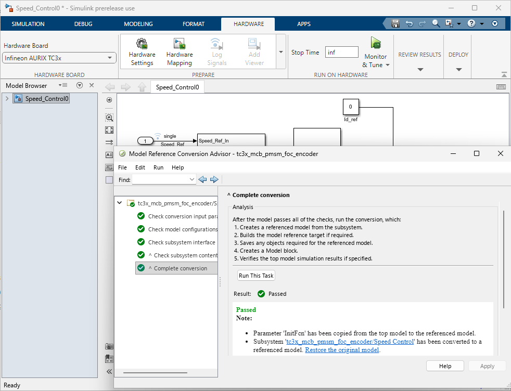Click the Run This Task button
The width and height of the screenshot is (511, 391).
[256, 275]
